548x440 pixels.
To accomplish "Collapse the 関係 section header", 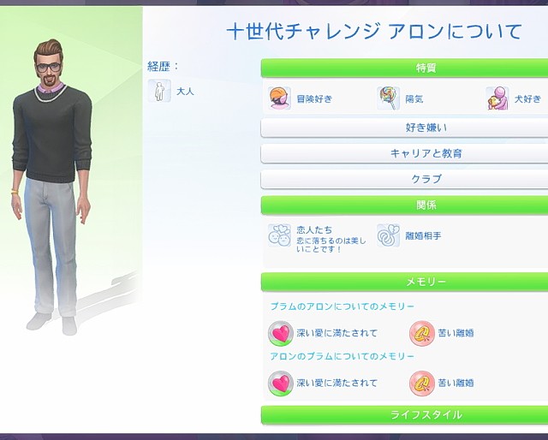I will [x=404, y=205].
